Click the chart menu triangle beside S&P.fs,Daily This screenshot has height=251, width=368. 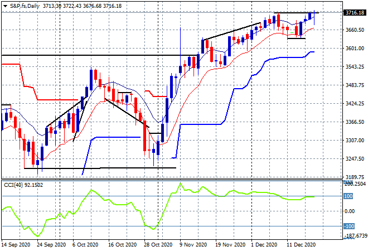pos(5,6)
